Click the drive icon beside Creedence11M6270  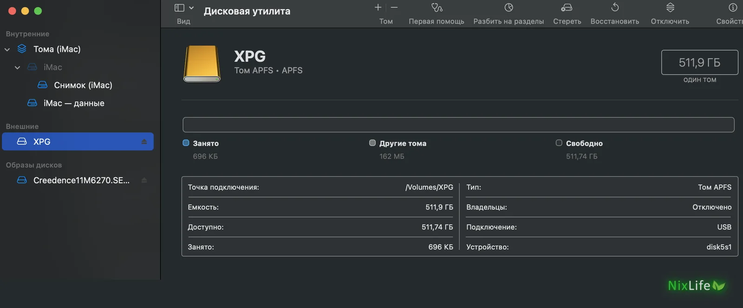(x=22, y=180)
